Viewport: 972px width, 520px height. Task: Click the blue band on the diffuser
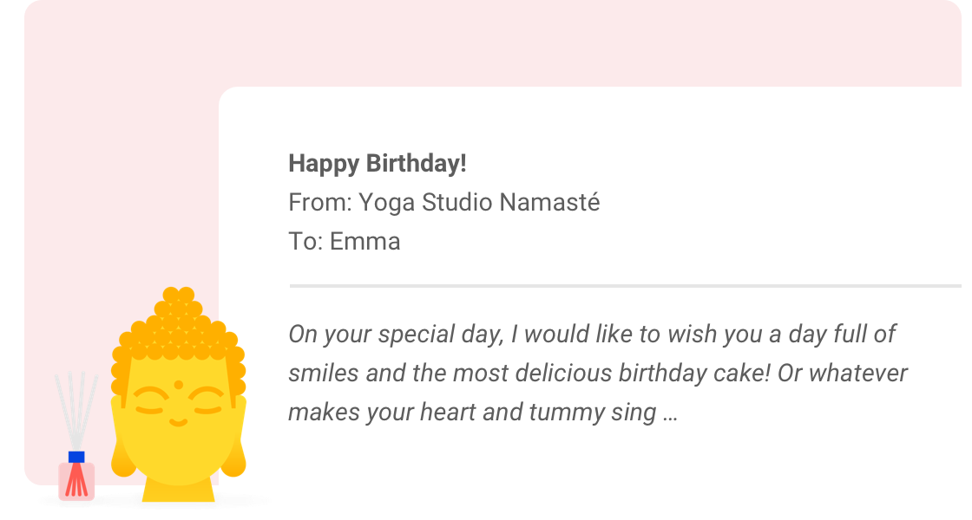[x=76, y=457]
